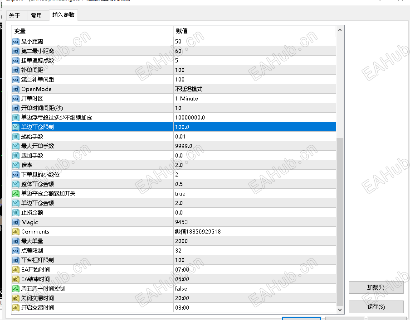The image size is (410, 320).
Task: Click the icon beside 倍率
Action: [16, 165]
